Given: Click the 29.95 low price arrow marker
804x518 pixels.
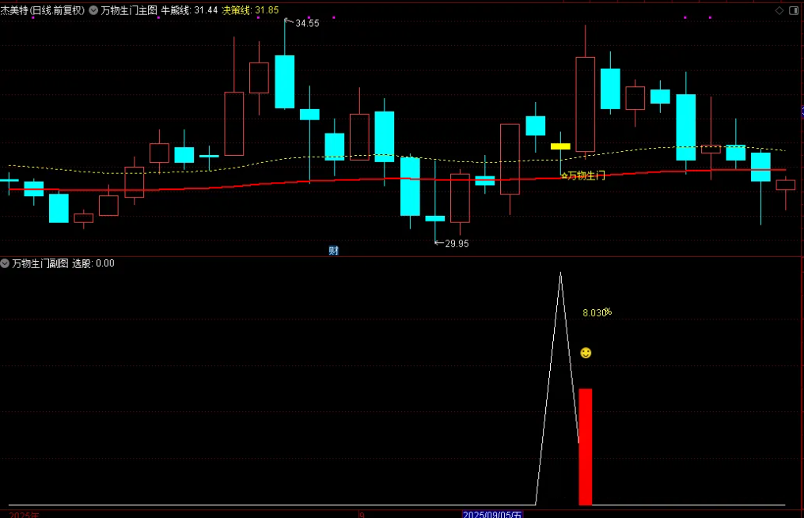Looking at the screenshot, I should pos(453,244).
